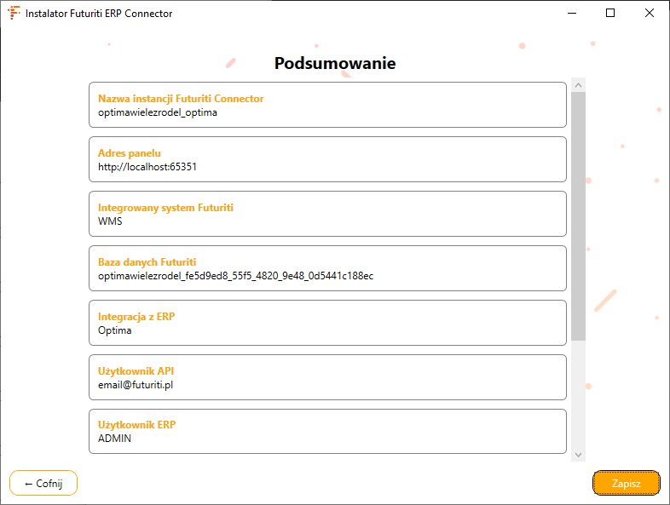Screen dimensions: 670x505
Task: Select the Użytkownik ERP card showing ADMIN
Action: coord(327,432)
